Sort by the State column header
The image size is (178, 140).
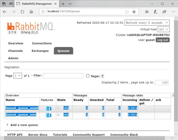click(x=61, y=100)
